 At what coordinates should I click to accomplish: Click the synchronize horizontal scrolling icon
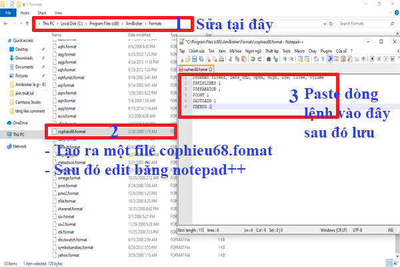tap(307, 59)
